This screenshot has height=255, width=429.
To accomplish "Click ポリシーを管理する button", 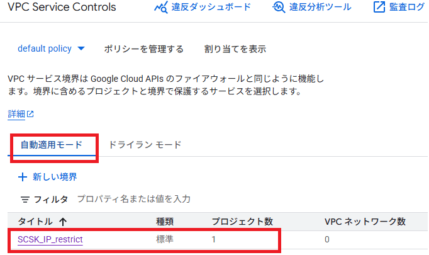I will tap(143, 48).
